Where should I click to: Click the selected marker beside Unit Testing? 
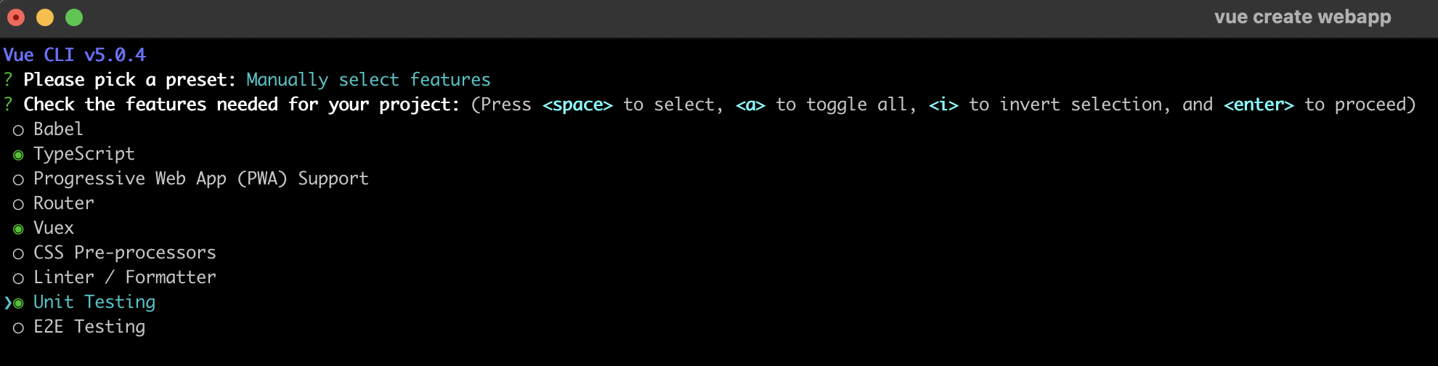tap(18, 304)
